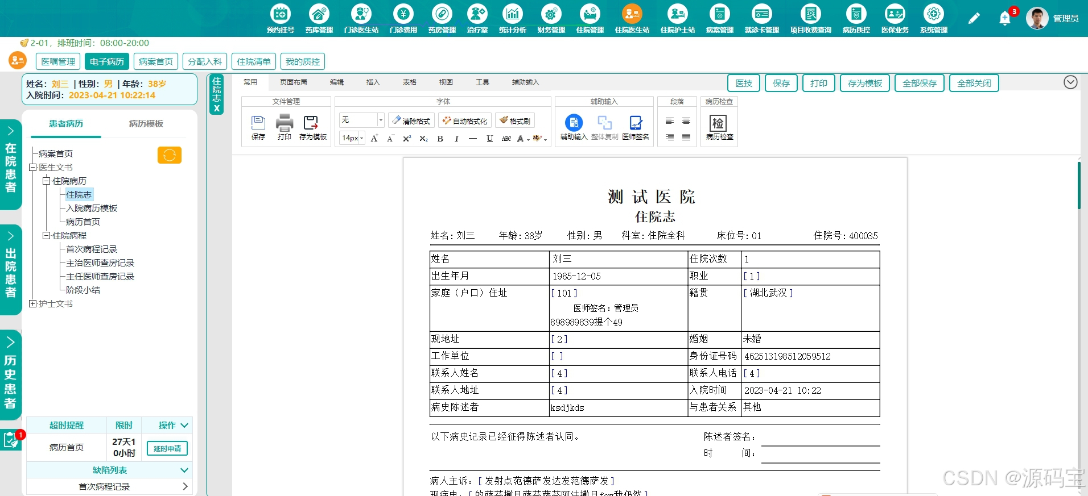The height and width of the screenshot is (496, 1088).
Task: Open the 项目收费查询 module
Action: (x=810, y=19)
